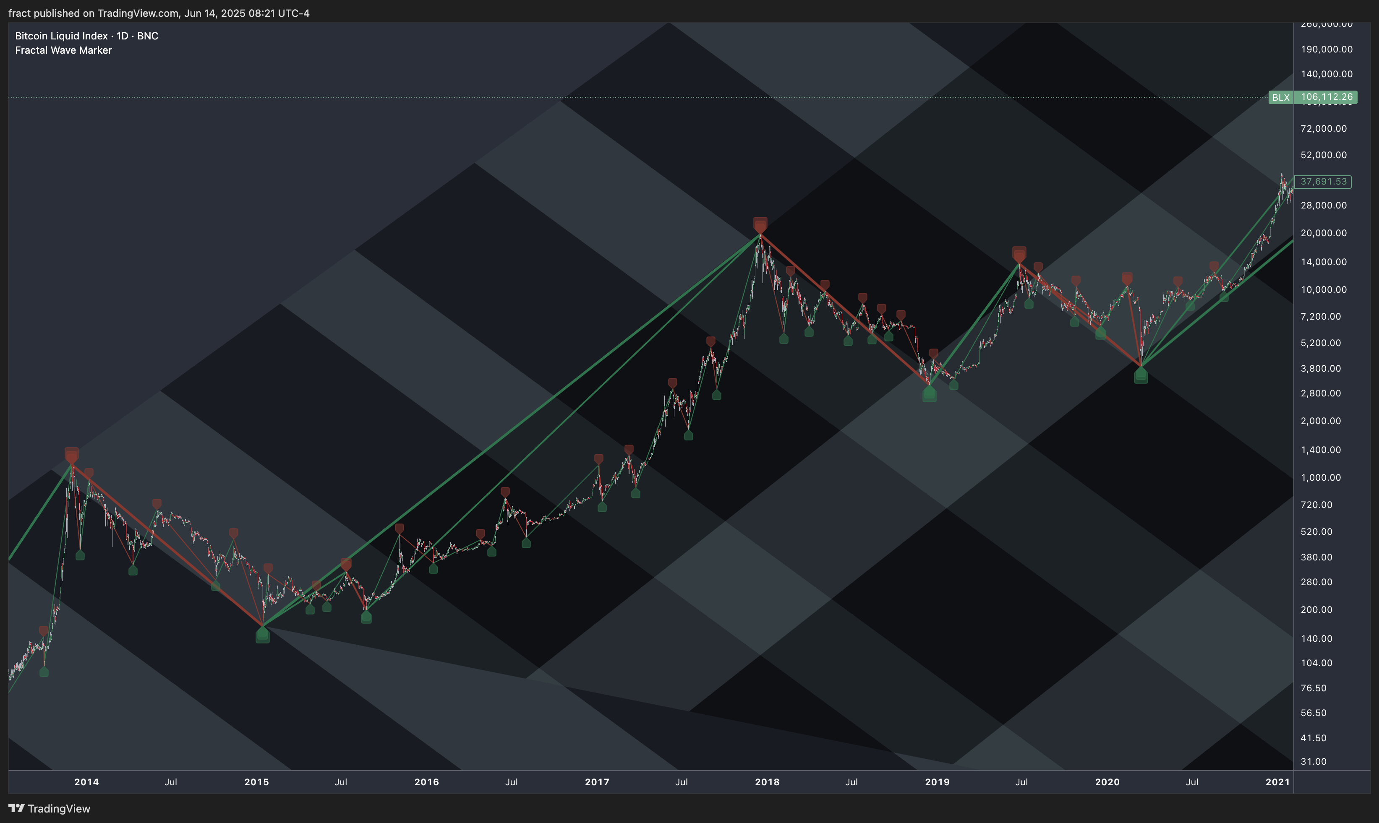Click the 520.00 price axis label

[x=1316, y=531]
